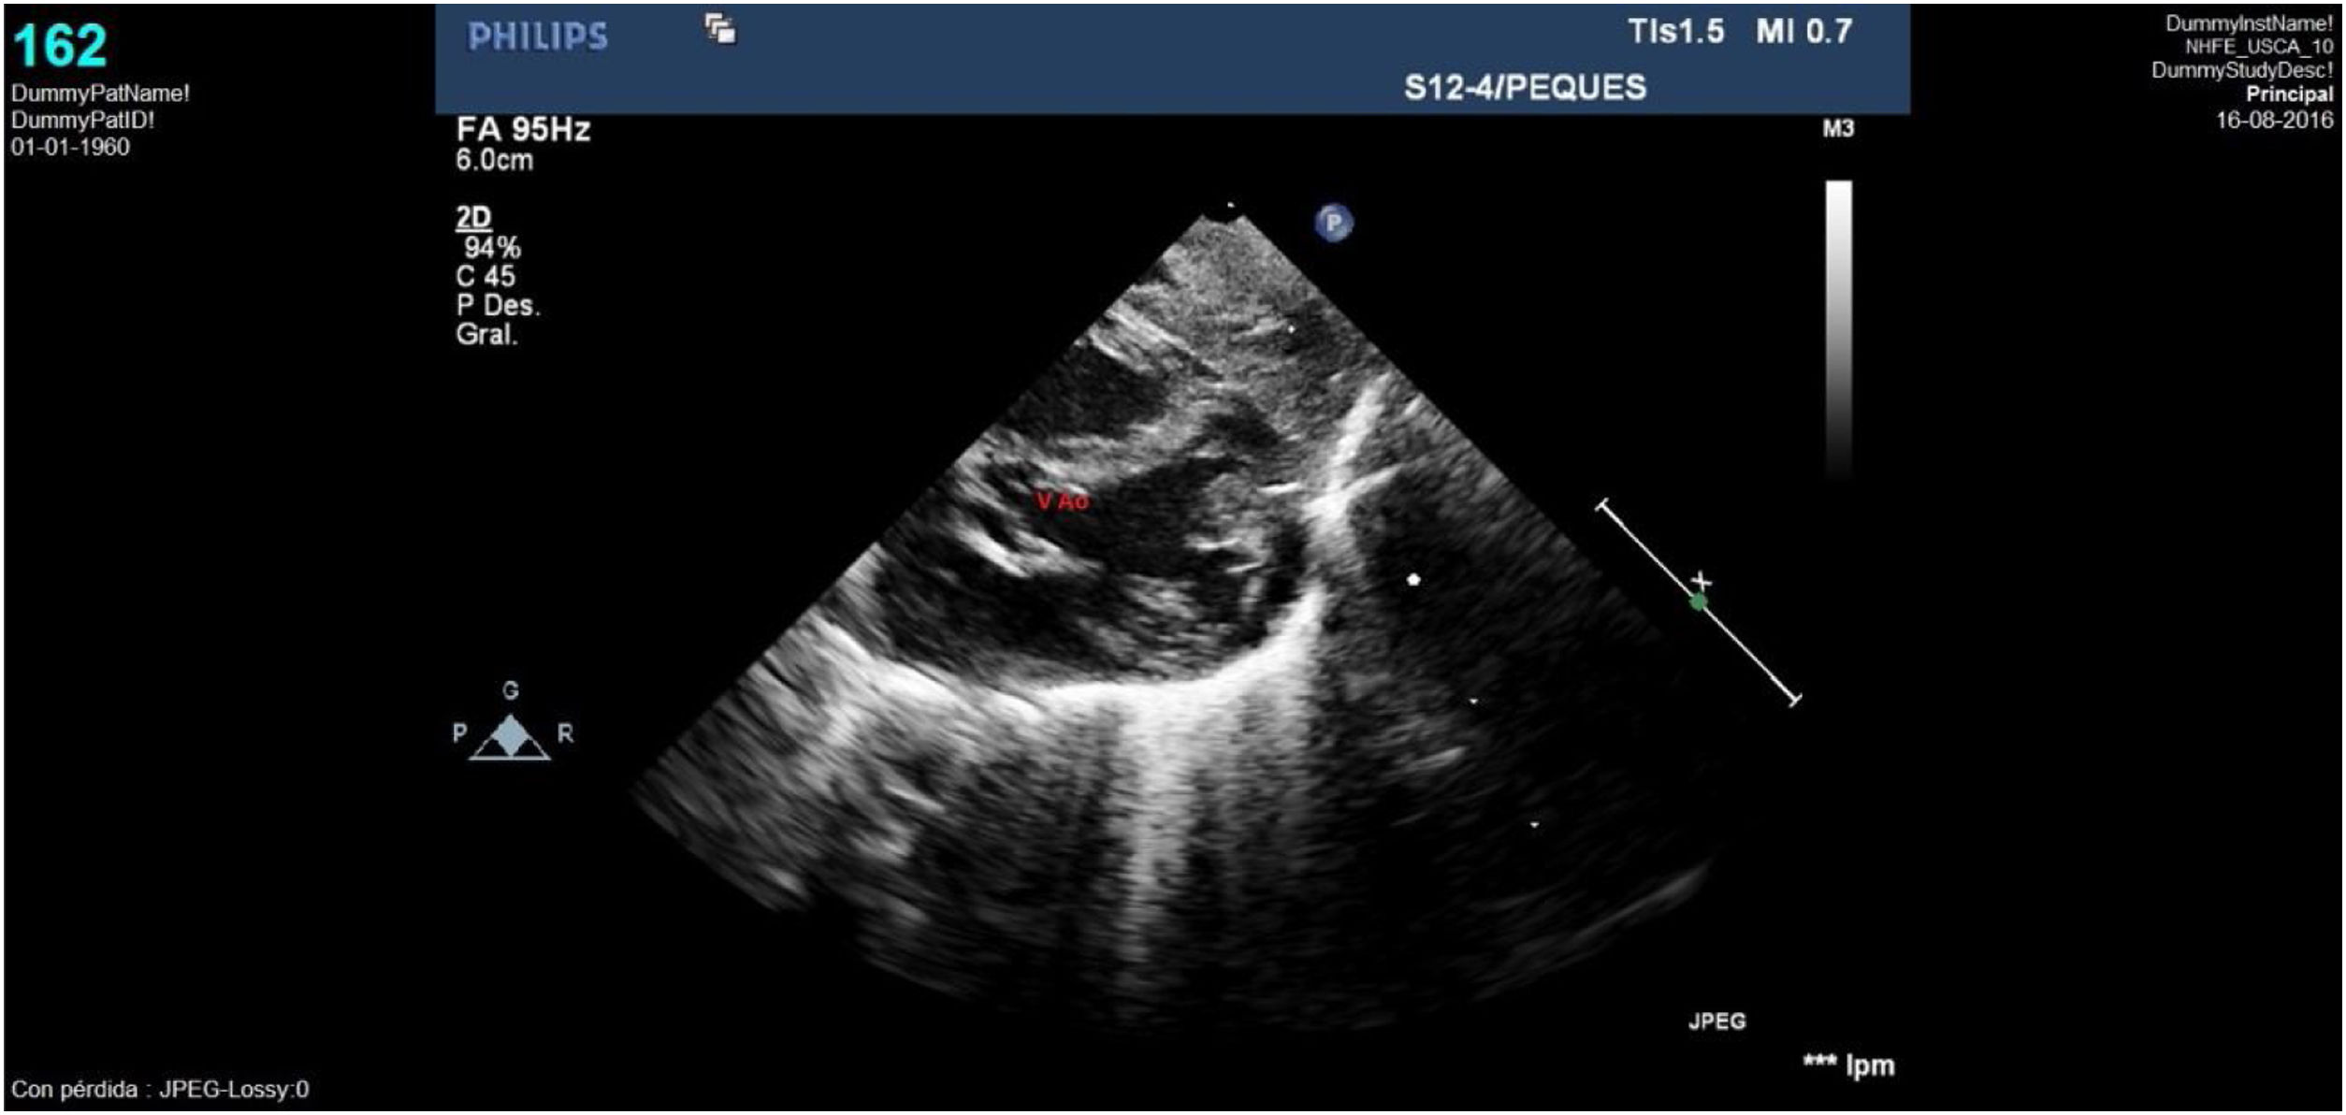Screen dimensions: 2346x1115
Task: Click the M3 label above grayscale bar
Action: point(1837,128)
